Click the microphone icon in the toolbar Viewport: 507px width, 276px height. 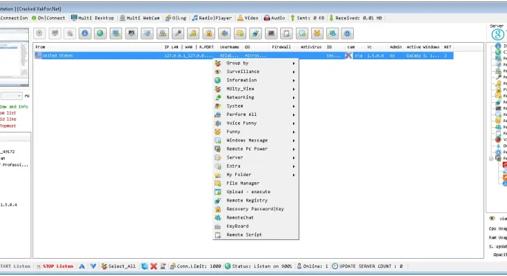(x=177, y=32)
